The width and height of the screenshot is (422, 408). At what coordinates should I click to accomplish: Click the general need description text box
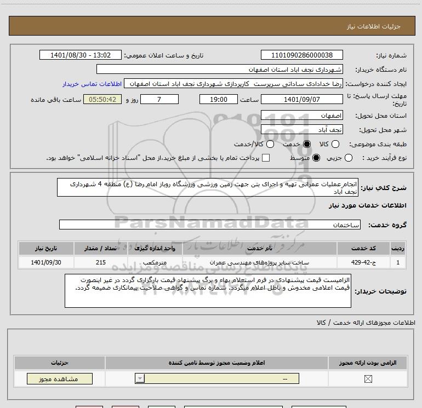(x=208, y=187)
